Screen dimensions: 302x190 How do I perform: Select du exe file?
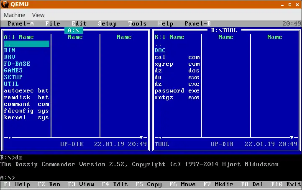coord(177,77)
